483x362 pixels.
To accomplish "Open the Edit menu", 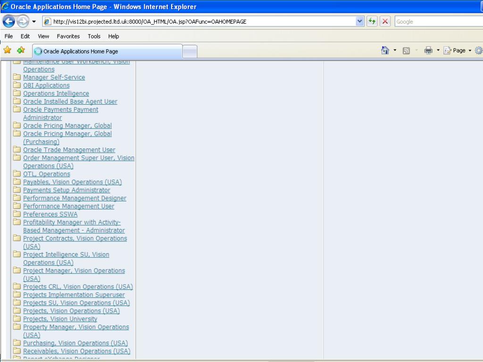I will (25, 36).
